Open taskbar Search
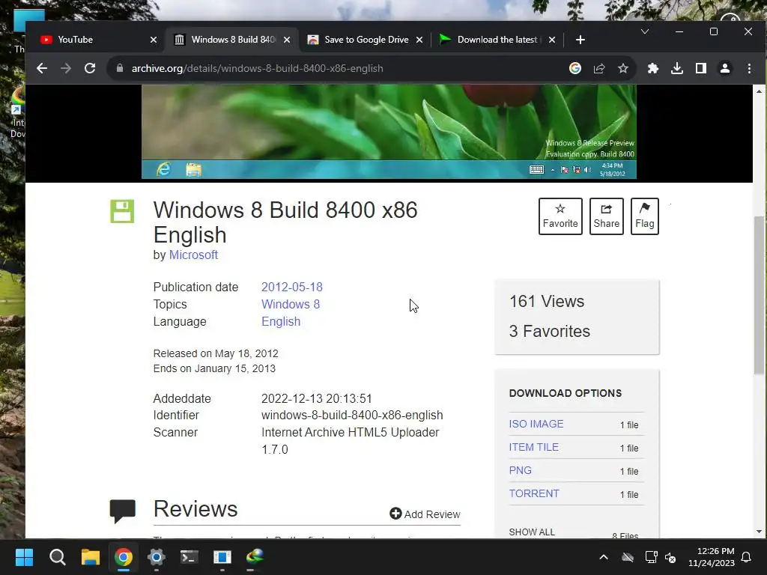 (57, 557)
